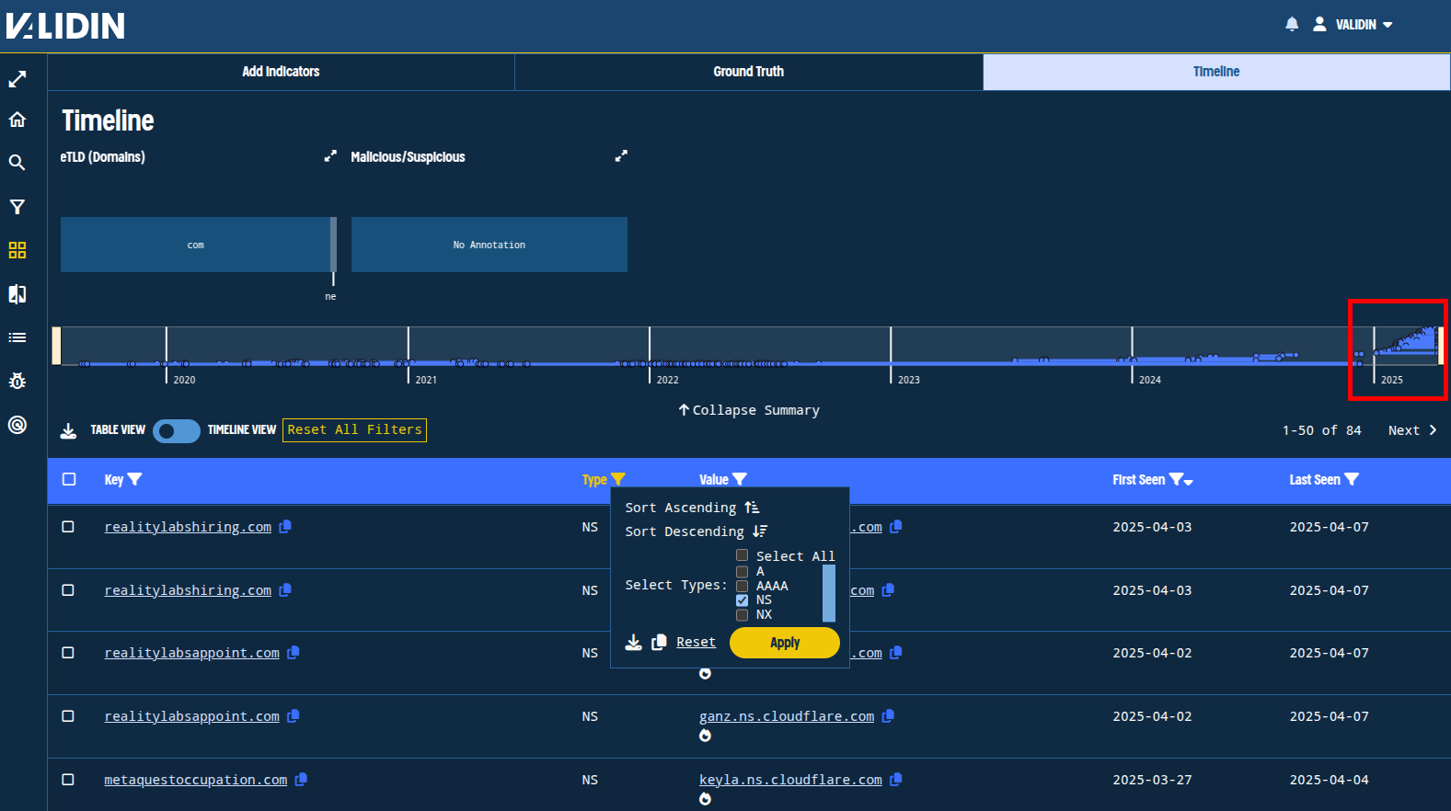Collapse the Summary section

tap(749, 410)
